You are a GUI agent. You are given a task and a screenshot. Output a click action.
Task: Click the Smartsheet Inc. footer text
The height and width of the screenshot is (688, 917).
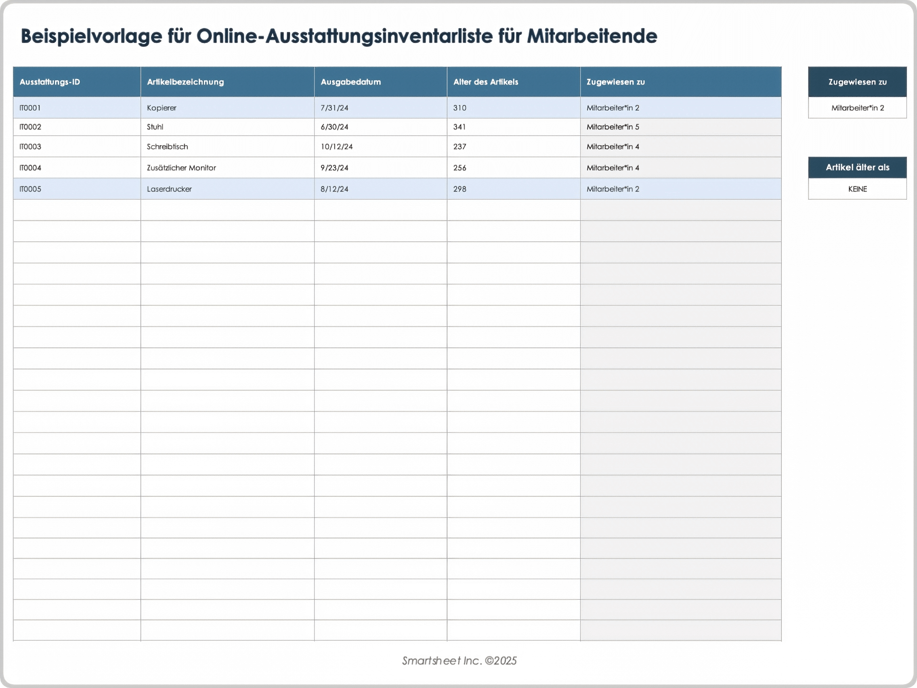point(459,661)
